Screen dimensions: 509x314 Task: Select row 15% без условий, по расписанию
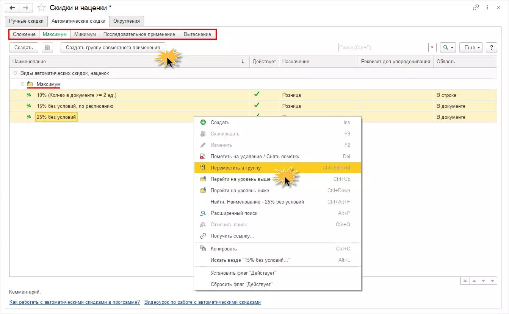click(x=253, y=106)
